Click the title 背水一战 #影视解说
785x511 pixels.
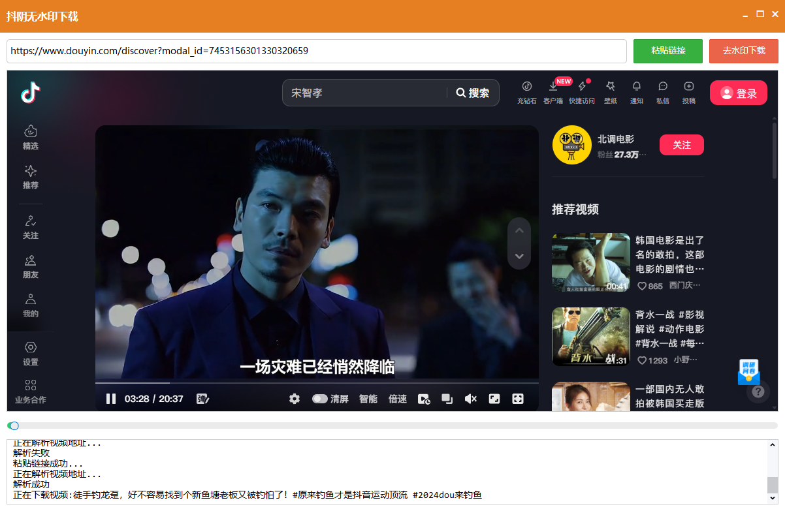click(x=670, y=329)
